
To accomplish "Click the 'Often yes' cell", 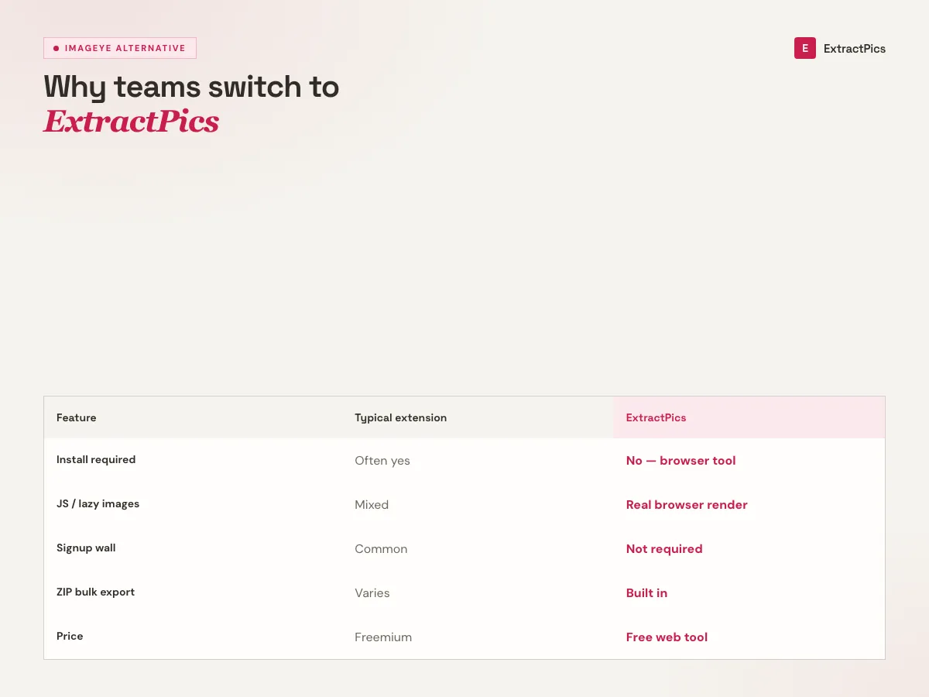I will pos(382,461).
